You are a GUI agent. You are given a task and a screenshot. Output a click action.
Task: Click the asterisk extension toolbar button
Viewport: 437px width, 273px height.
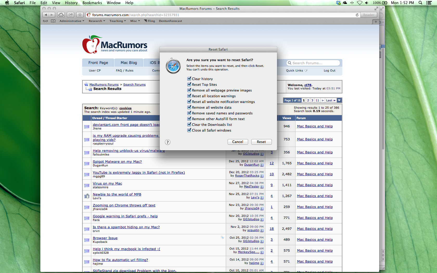pyautogui.click(x=80, y=15)
